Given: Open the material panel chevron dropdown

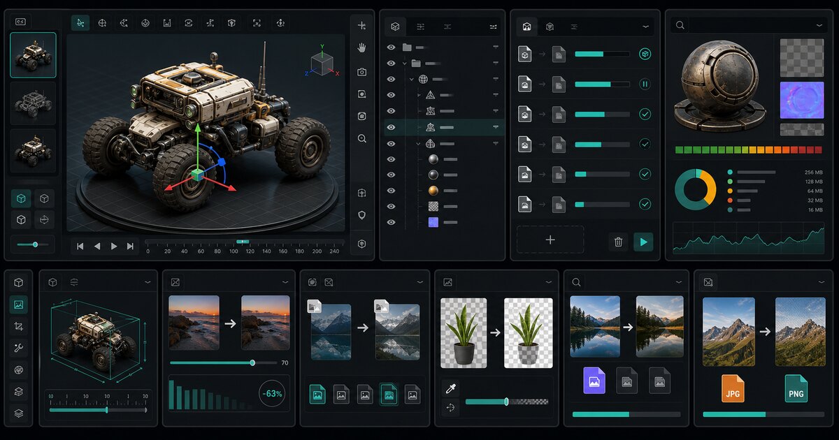Looking at the screenshot, I should (819, 25).
